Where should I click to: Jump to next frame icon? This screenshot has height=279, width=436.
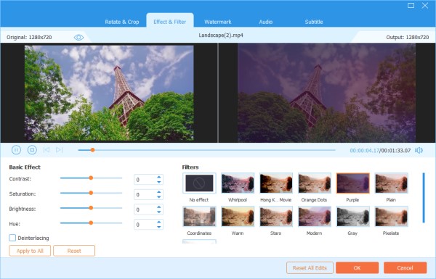pos(59,150)
